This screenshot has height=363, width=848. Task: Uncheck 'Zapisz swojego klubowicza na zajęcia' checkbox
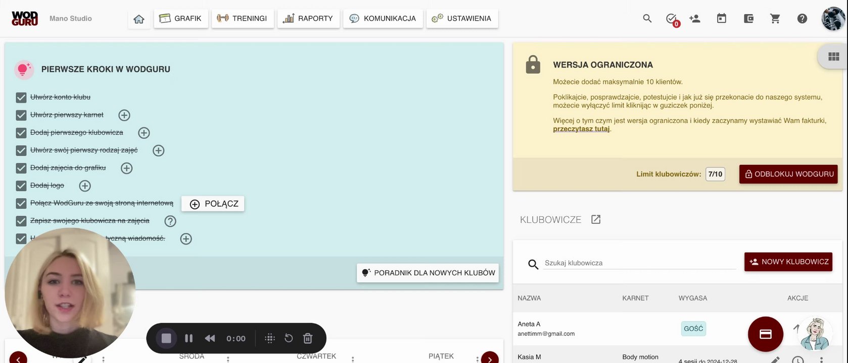(21, 221)
